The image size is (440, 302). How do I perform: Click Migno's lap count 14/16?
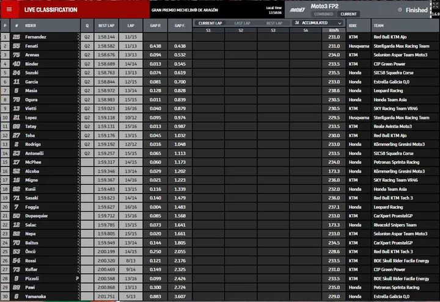[131, 180]
